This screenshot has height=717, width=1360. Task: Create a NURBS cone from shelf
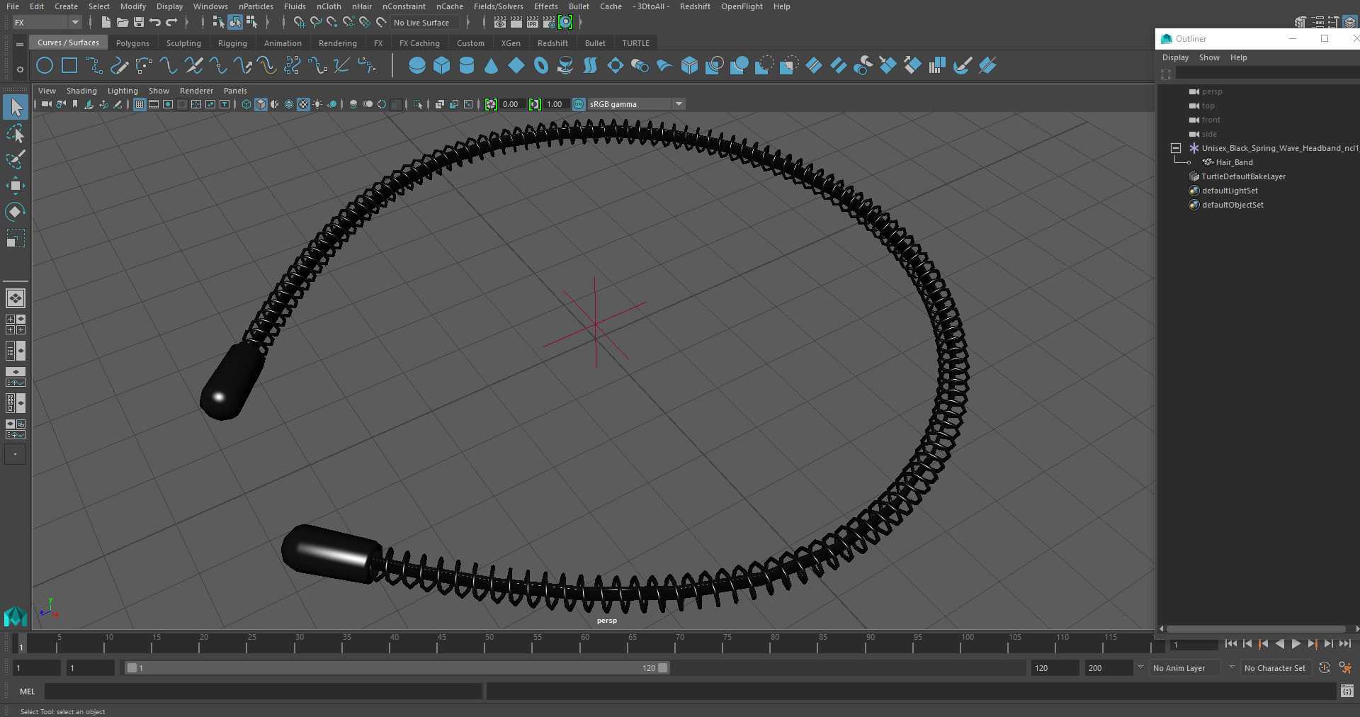[492, 66]
